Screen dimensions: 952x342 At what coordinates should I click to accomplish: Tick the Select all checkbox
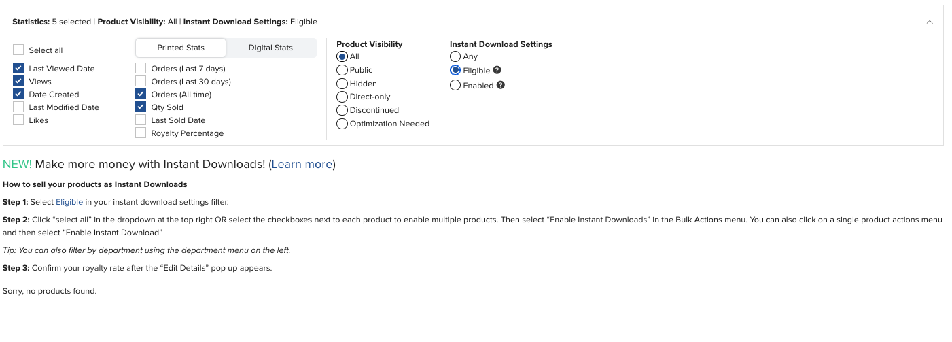pyautogui.click(x=18, y=50)
